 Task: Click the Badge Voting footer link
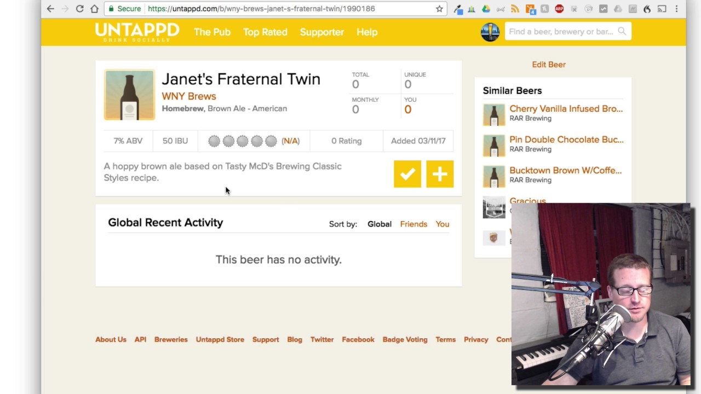coord(405,339)
